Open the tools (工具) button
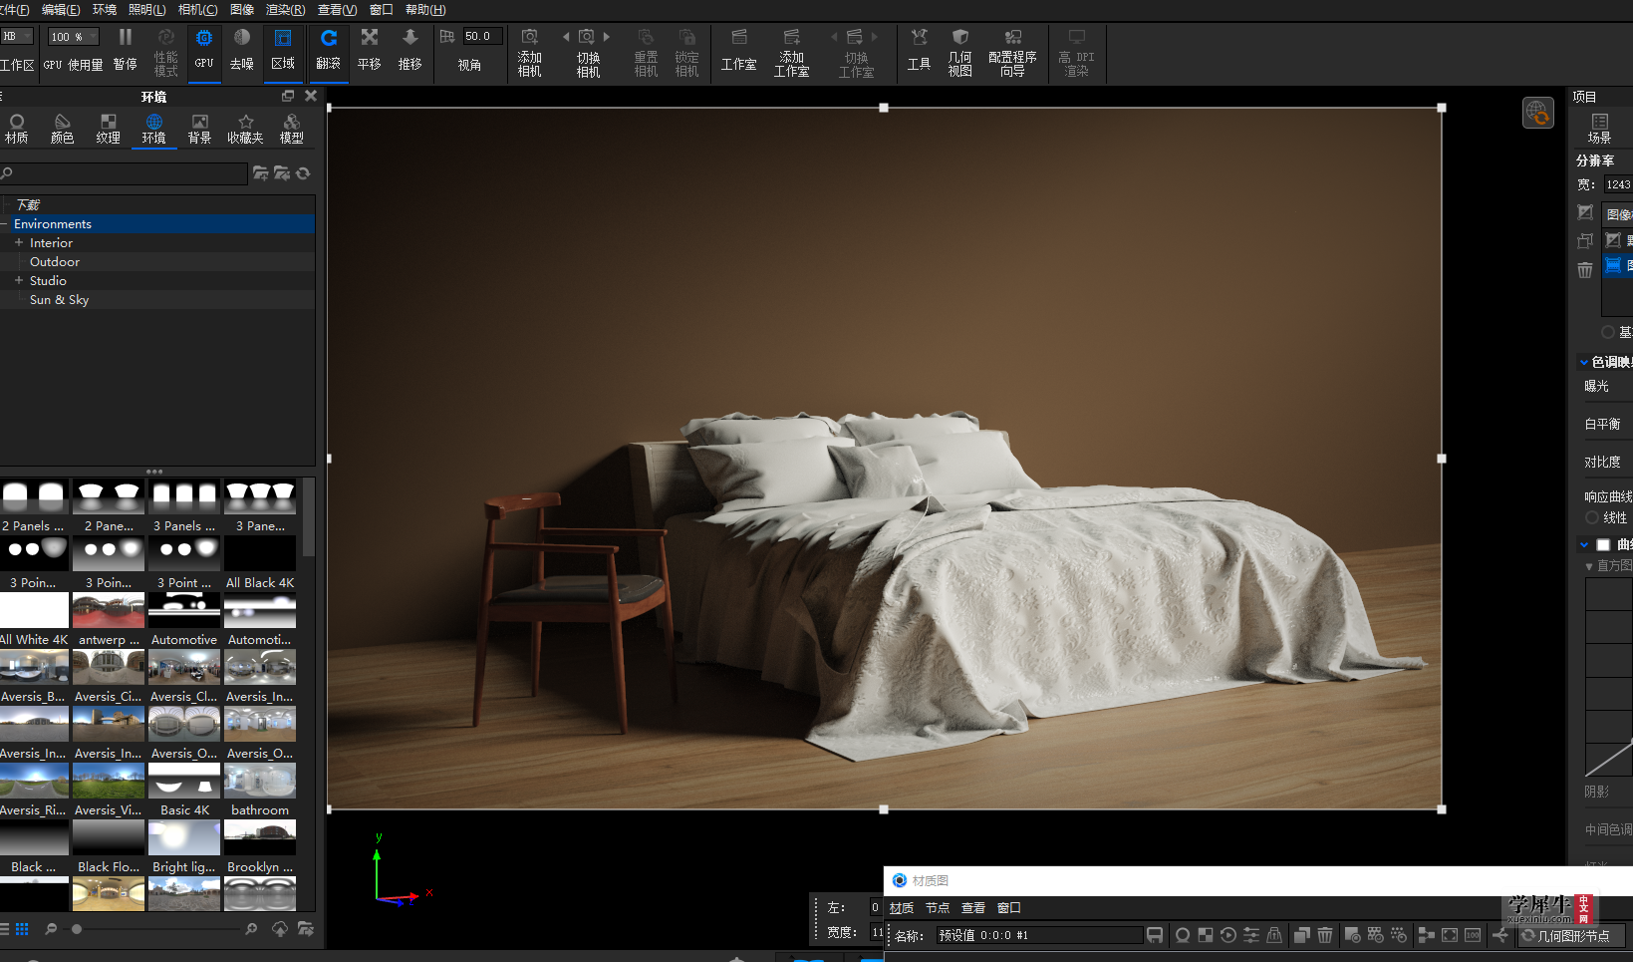Image resolution: width=1633 pixels, height=962 pixels. 919,52
